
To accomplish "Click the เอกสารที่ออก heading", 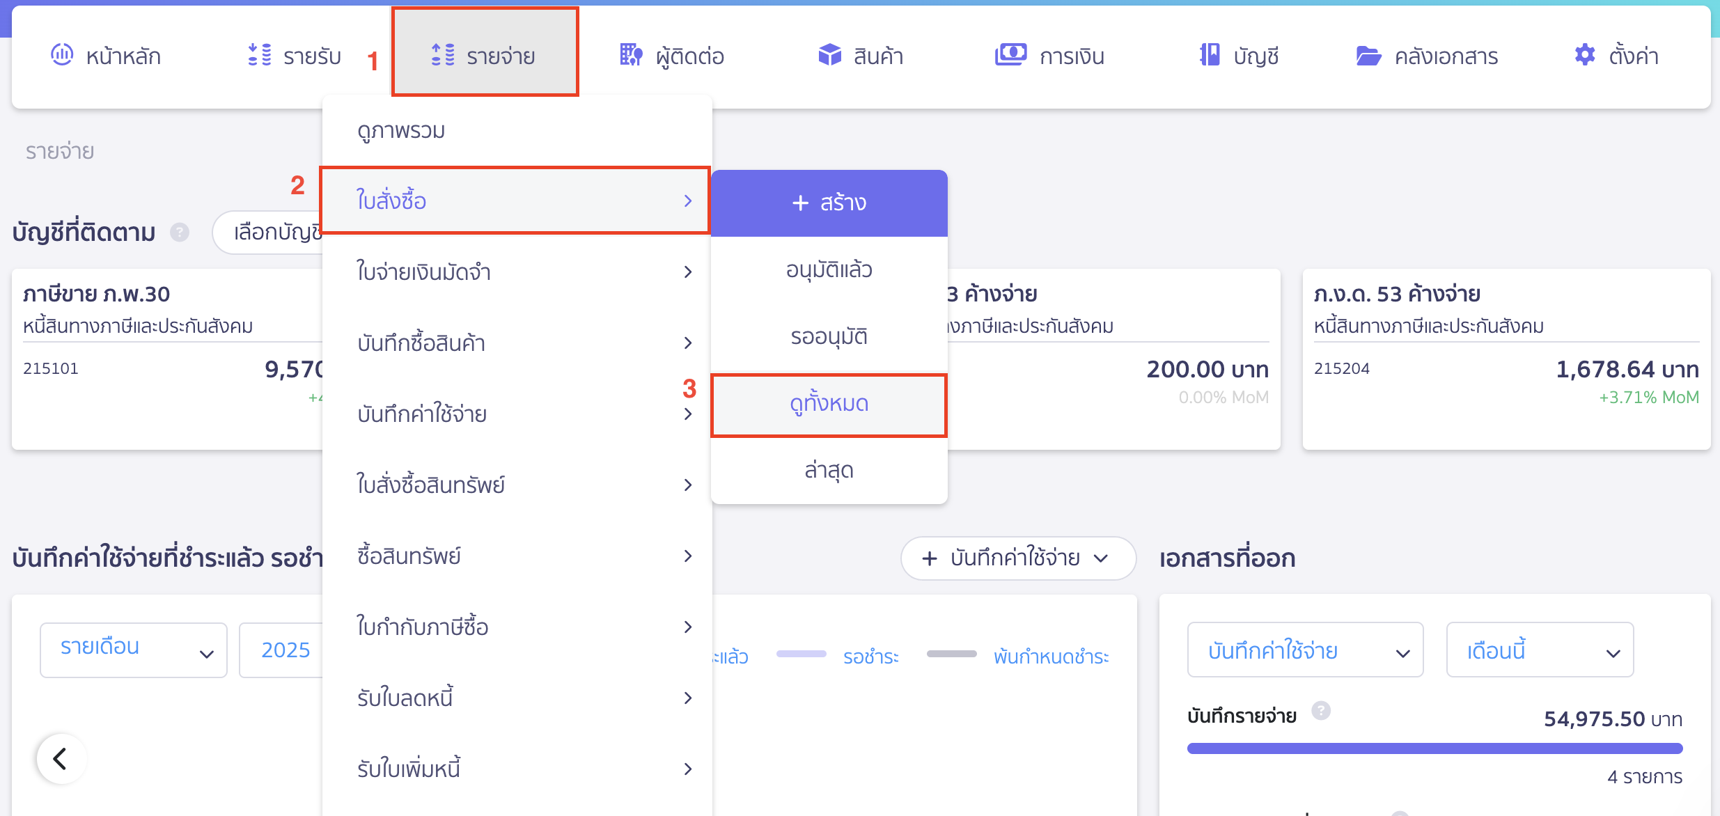I will (x=1227, y=558).
